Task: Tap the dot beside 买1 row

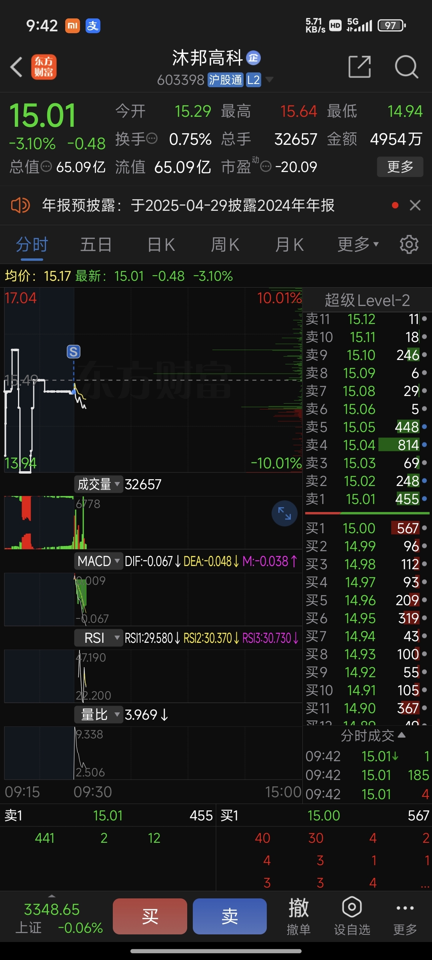Action: [x=424, y=528]
